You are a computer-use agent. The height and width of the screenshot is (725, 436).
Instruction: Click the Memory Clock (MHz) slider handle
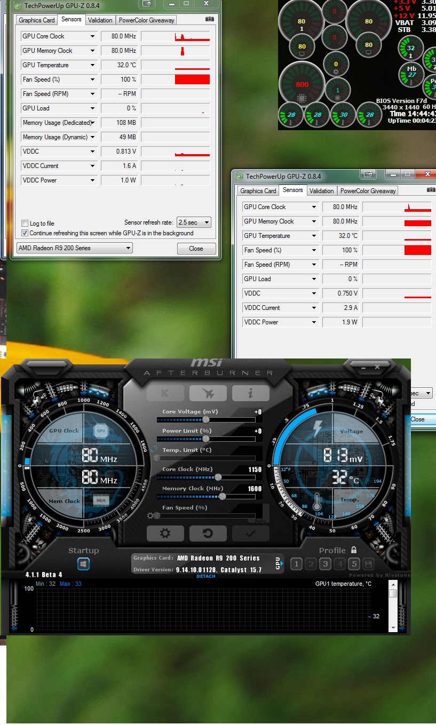pos(222,496)
